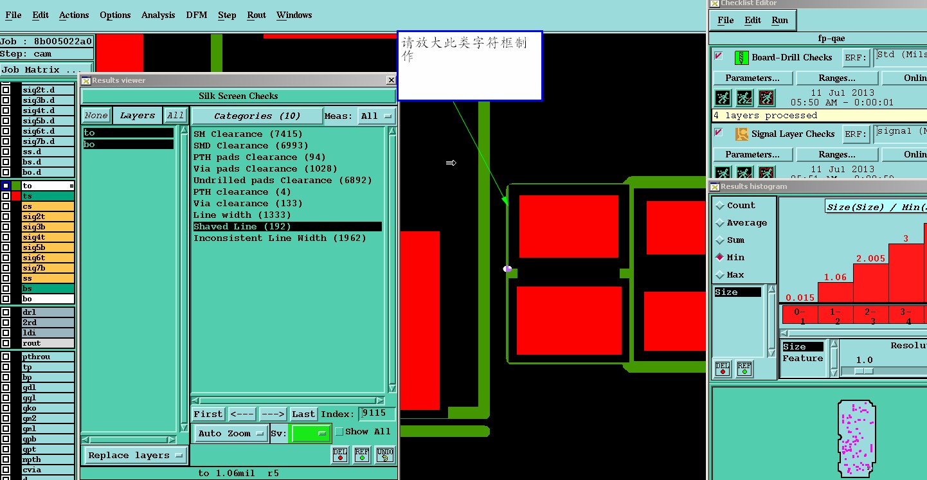Viewport: 927px width, 480px height.
Task: Go to next result with right arrow button
Action: coord(273,414)
